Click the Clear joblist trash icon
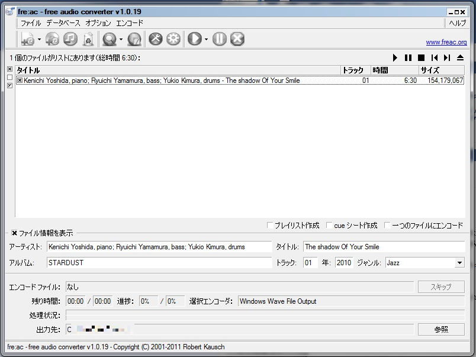This screenshot has height=357, width=476. coord(88,39)
